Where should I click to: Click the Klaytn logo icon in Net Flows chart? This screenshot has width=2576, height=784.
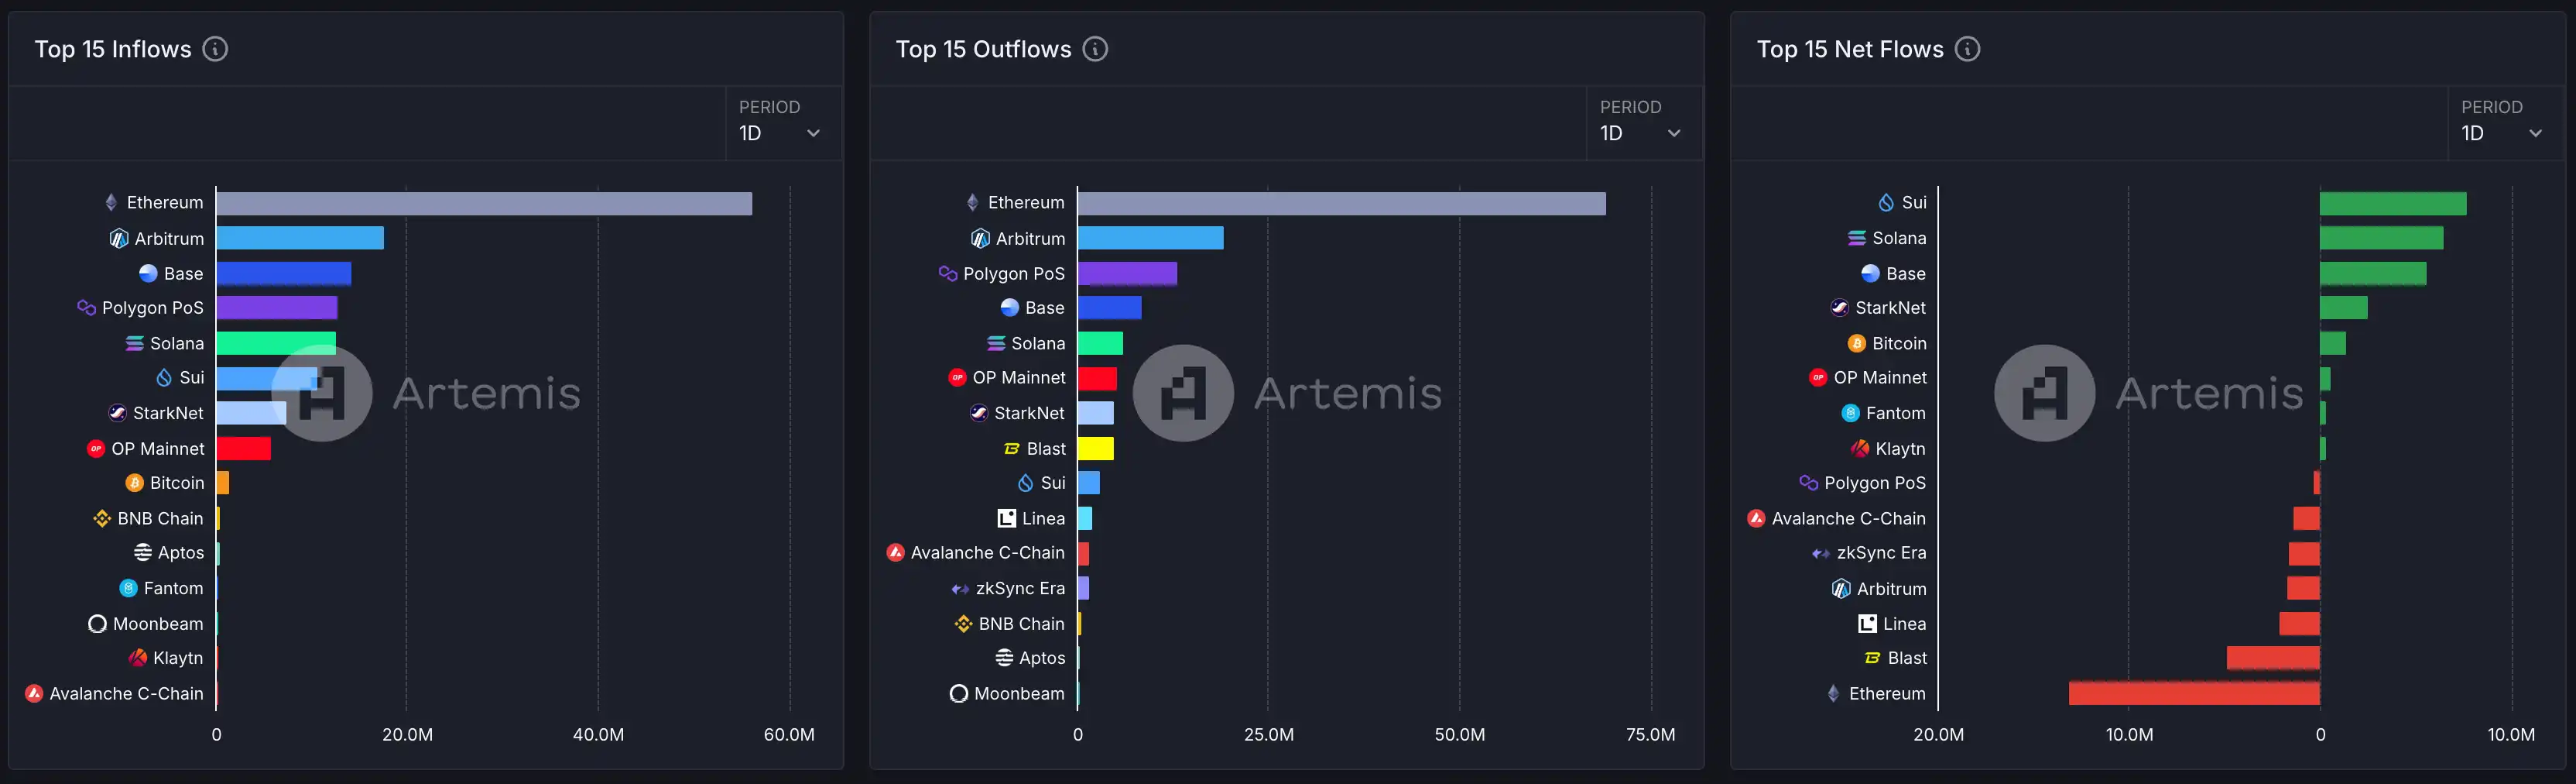tap(1860, 449)
